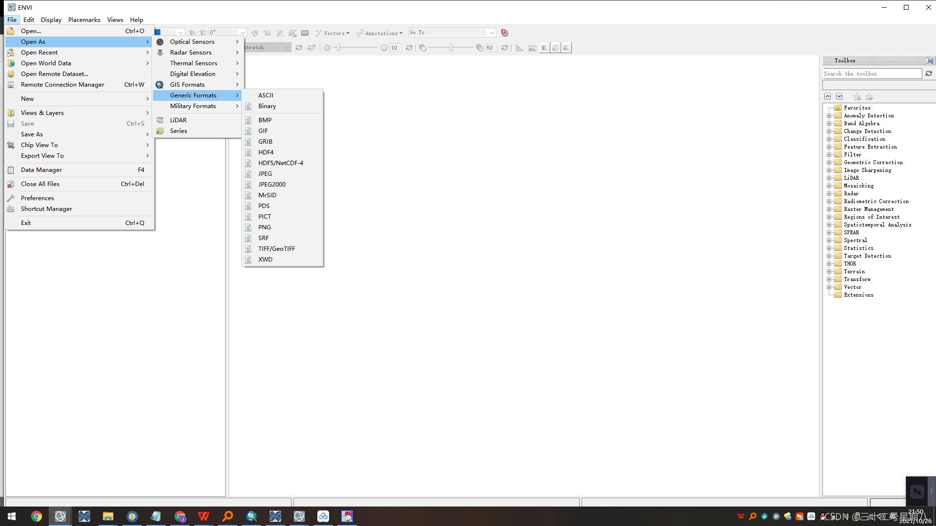936x526 pixels.
Task: Choose LiDAR in Open As submenu
Action: pos(197,120)
